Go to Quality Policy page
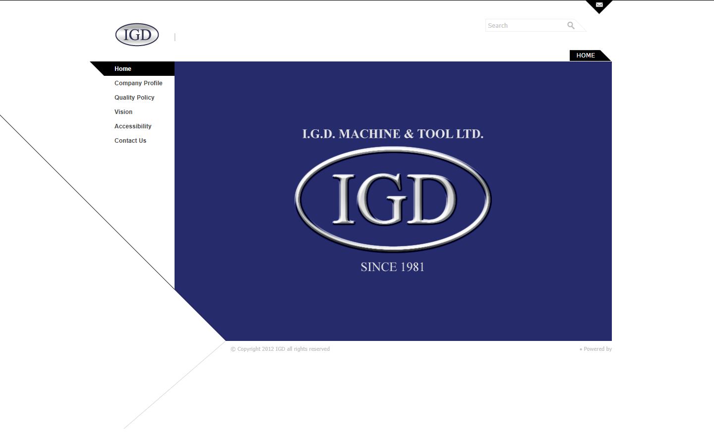The width and height of the screenshot is (714, 446). [x=134, y=98]
